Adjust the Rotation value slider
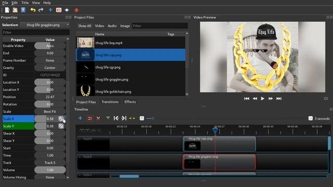This screenshot has height=187, width=333. pos(50,104)
